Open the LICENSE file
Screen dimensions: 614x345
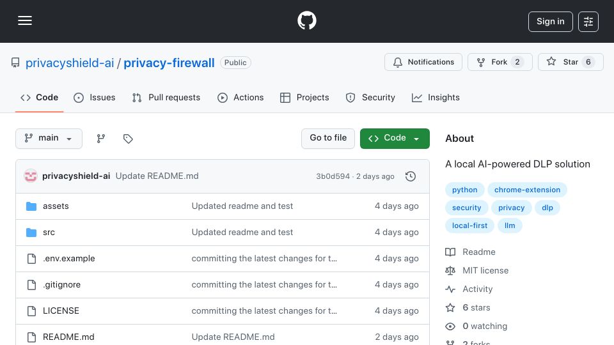[61, 311]
